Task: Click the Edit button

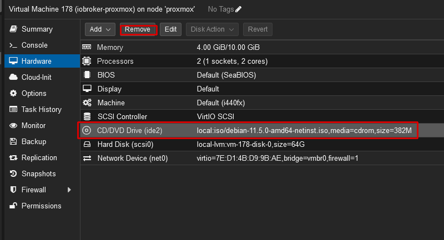Action: pos(170,29)
